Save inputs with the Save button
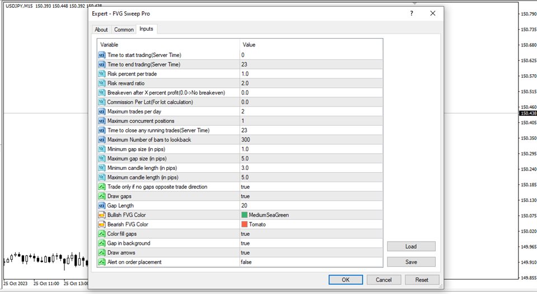537x294 pixels. click(x=411, y=262)
